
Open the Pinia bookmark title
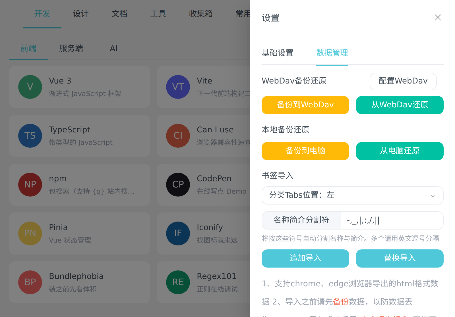58,227
